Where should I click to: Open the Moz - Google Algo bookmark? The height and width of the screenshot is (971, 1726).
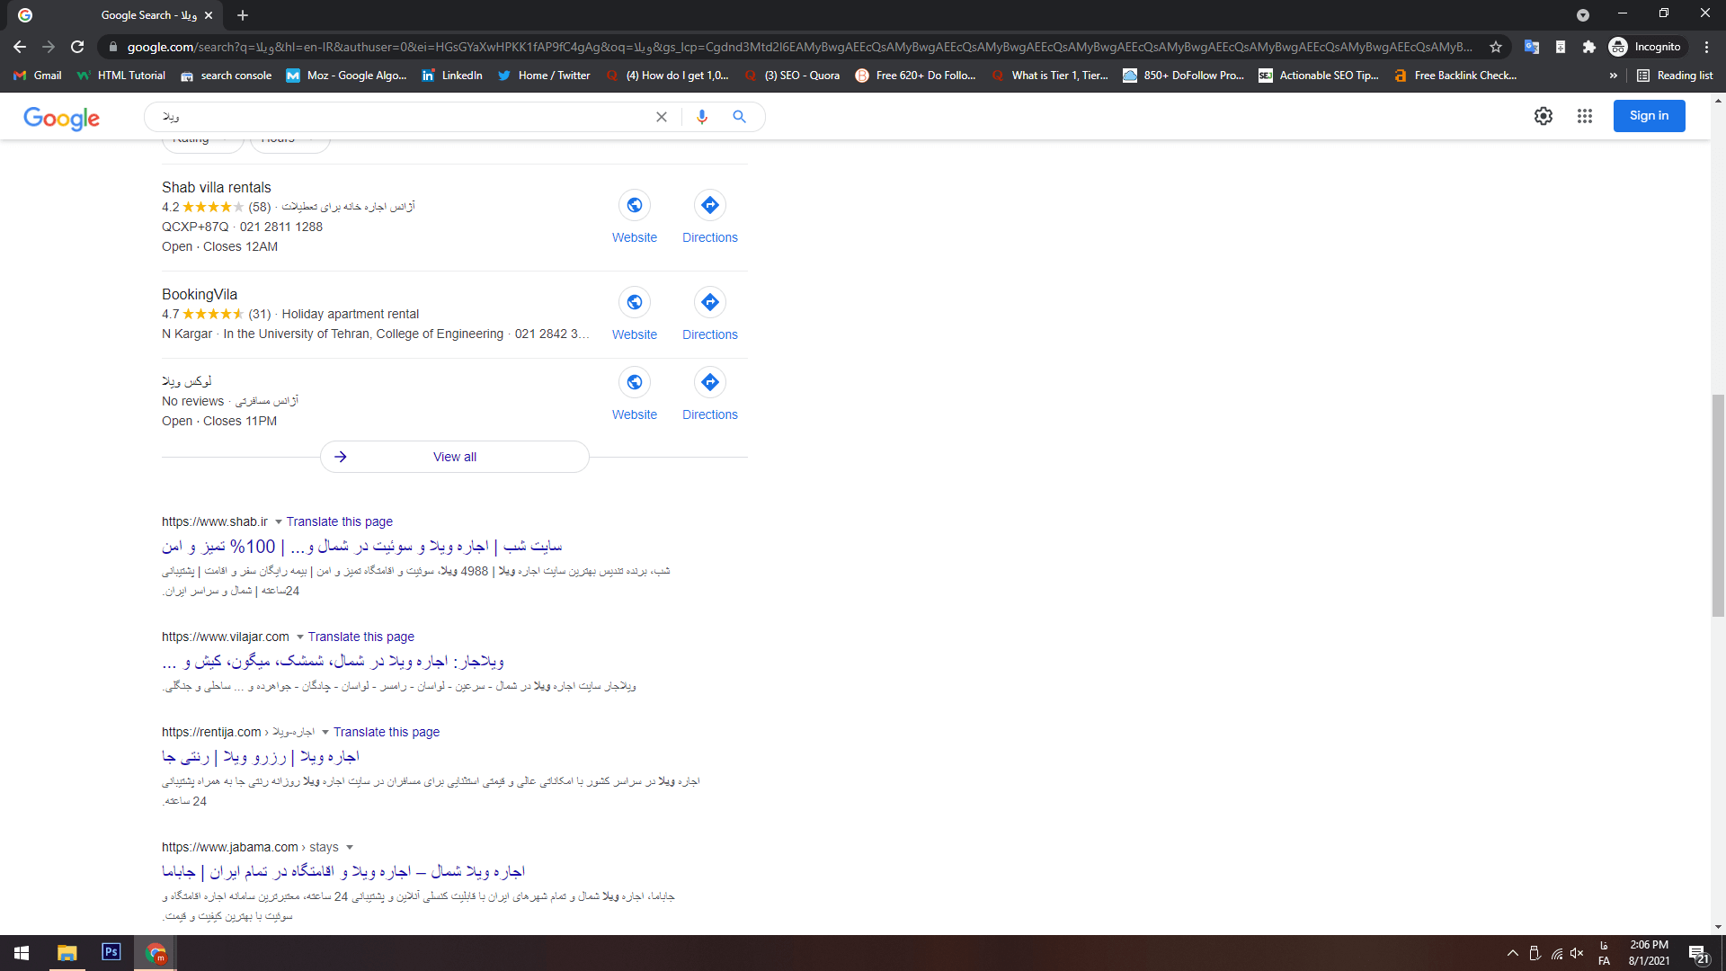tap(346, 76)
